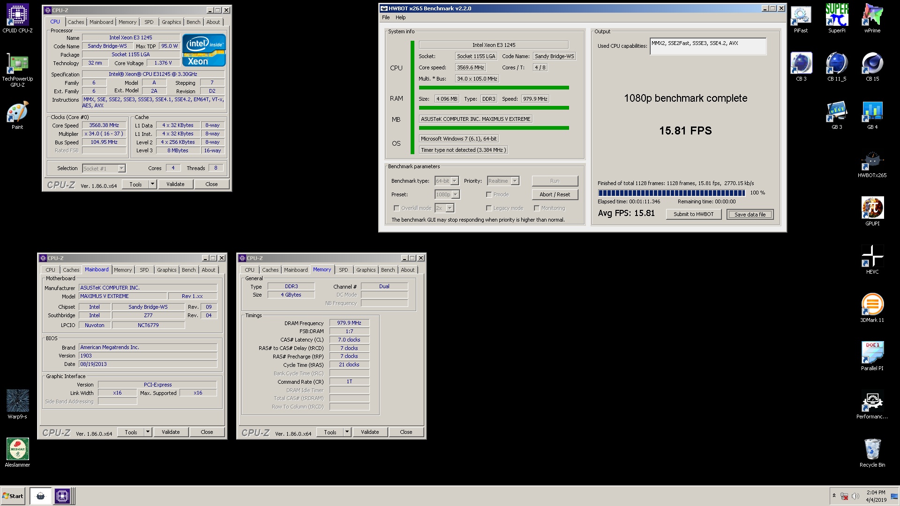Screen dimensions: 900x506
Task: Click the Intel Xeon inside logo
Action: click(204, 50)
